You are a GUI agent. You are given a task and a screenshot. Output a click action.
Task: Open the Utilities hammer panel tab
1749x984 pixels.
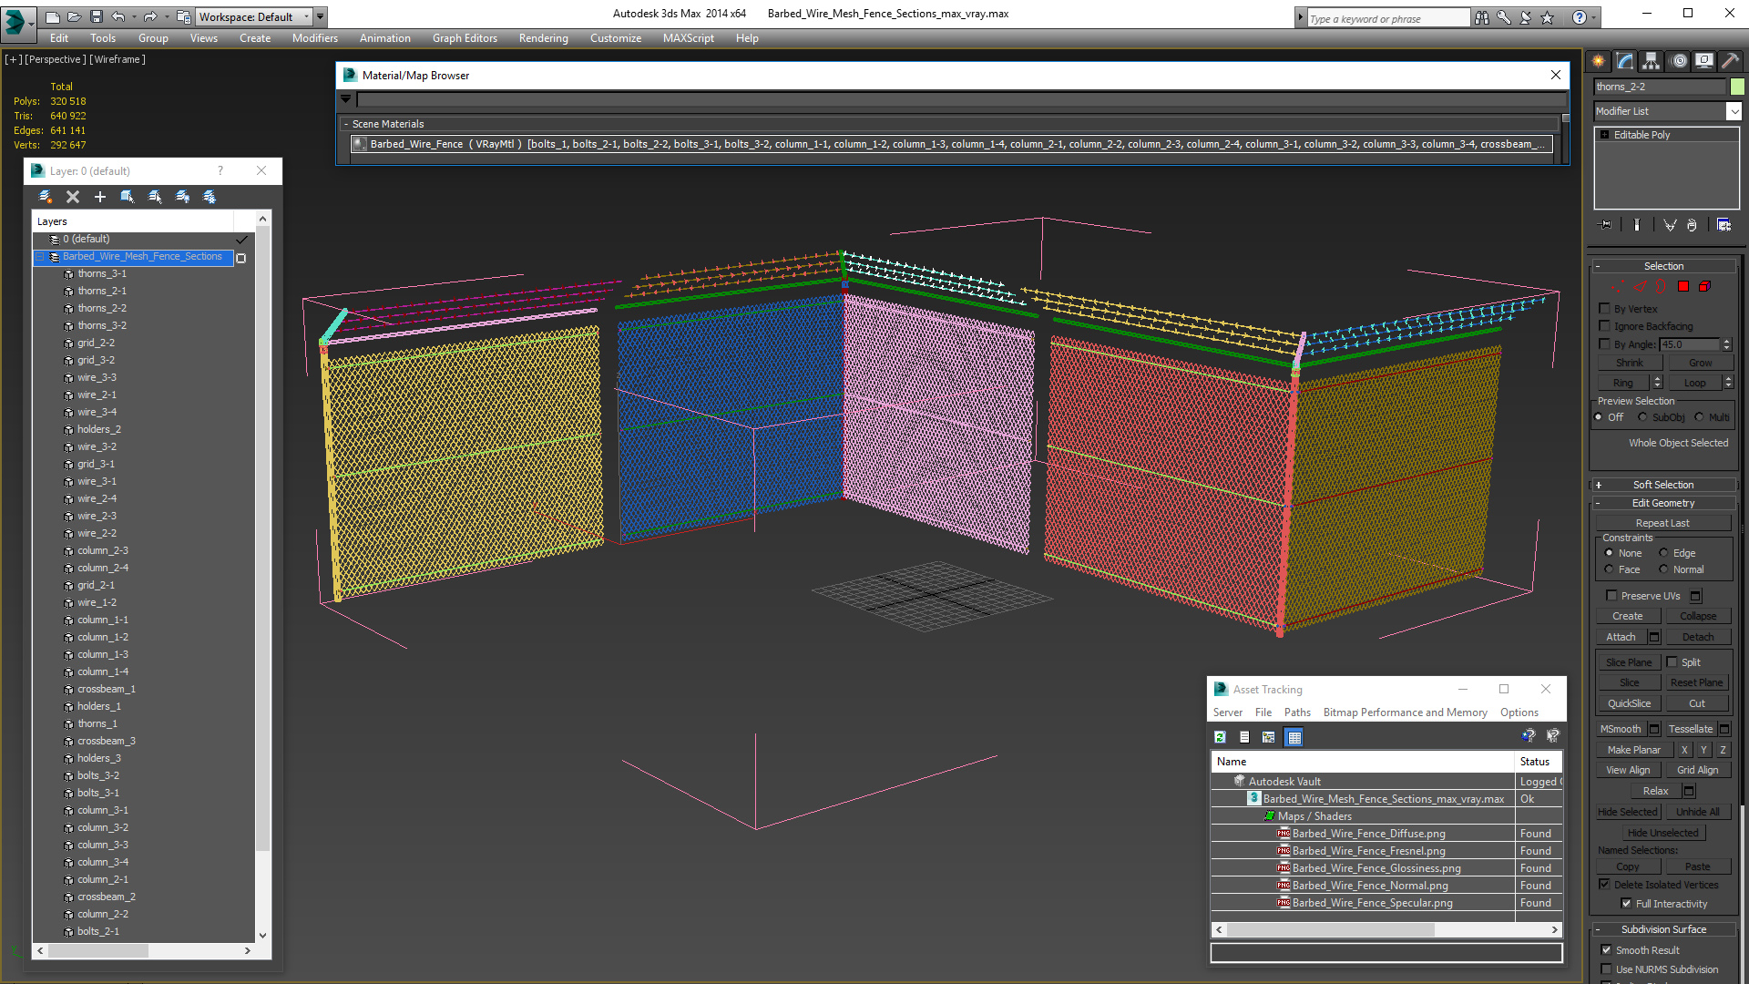point(1731,61)
